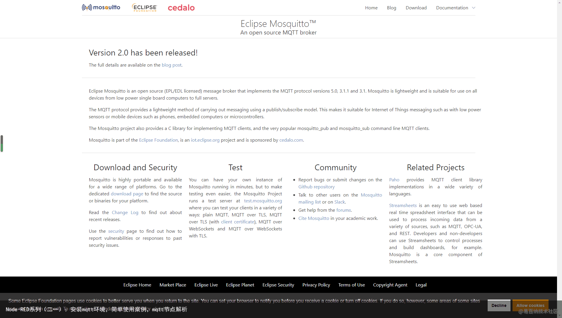
Task: Click the cedalo logo
Action: coord(181,8)
